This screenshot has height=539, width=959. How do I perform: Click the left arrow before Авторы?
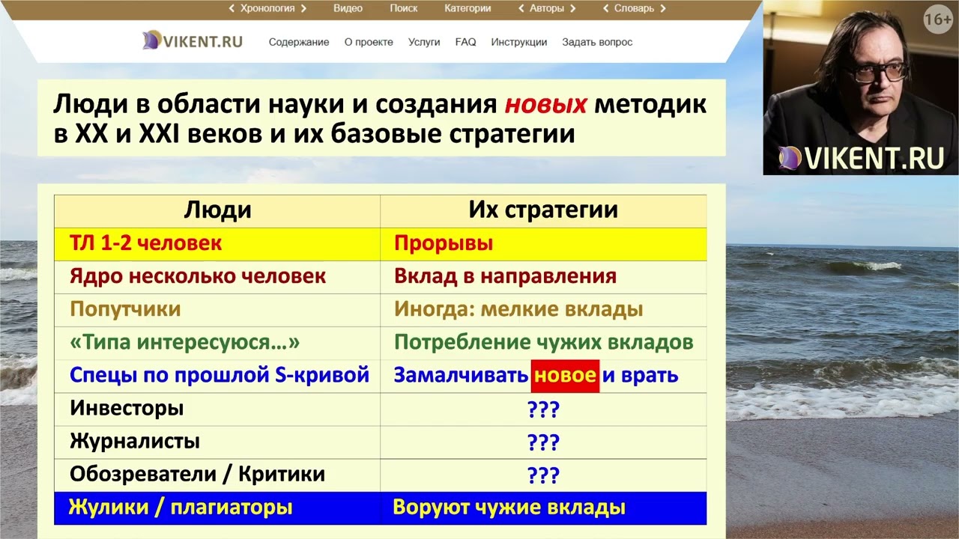click(x=521, y=9)
